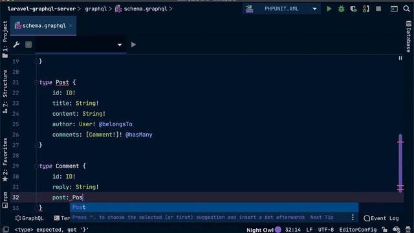This screenshot has height=233, width=414.
Task: Click the memory or notification icon at status bar end
Action: click(408, 230)
